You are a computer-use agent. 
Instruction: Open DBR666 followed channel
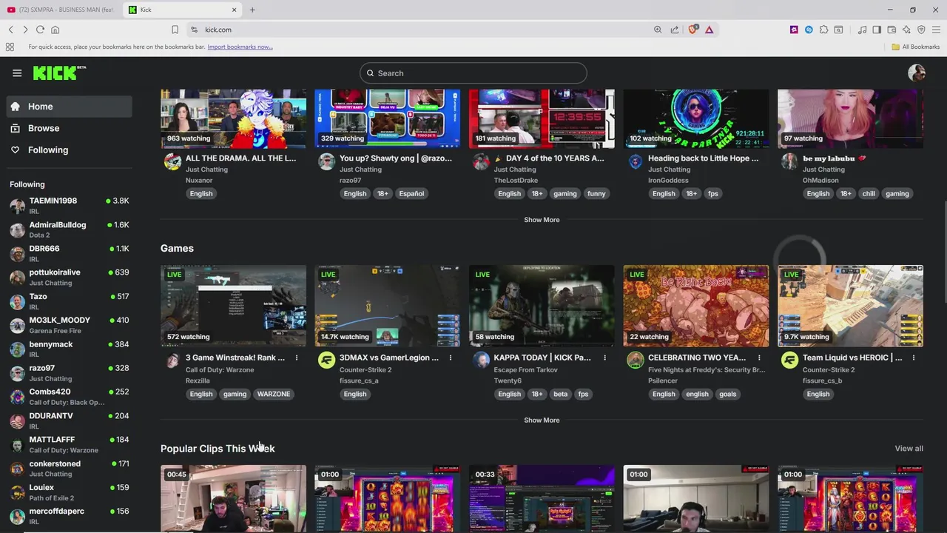[x=70, y=253]
